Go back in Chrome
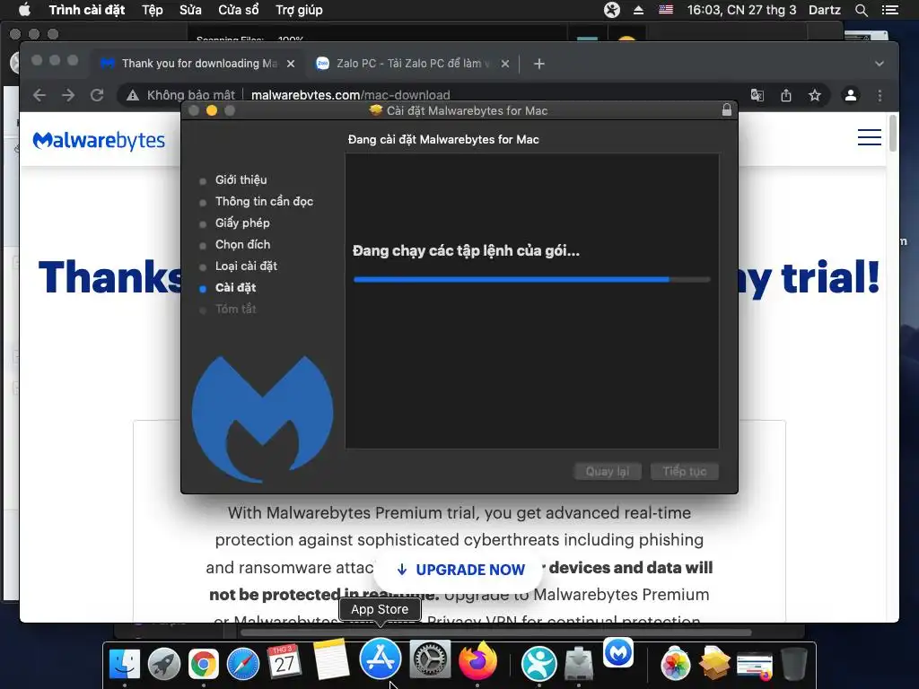This screenshot has width=919, height=689. pos(39,95)
